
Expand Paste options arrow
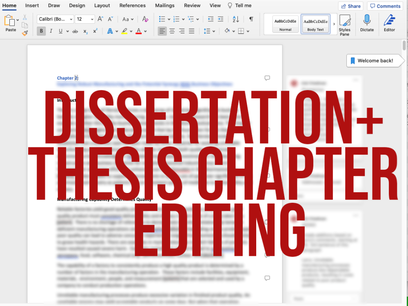pyautogui.click(x=18, y=20)
